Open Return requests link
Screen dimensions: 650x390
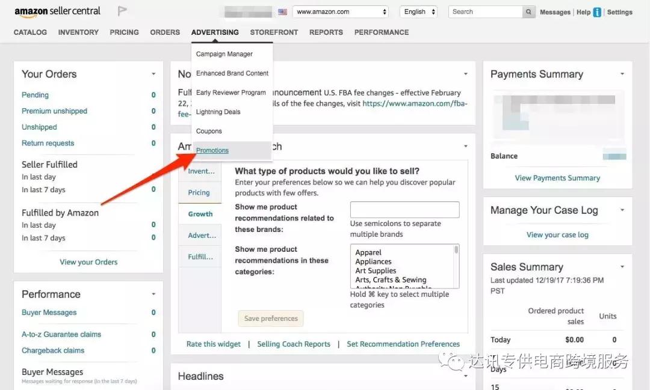point(48,143)
